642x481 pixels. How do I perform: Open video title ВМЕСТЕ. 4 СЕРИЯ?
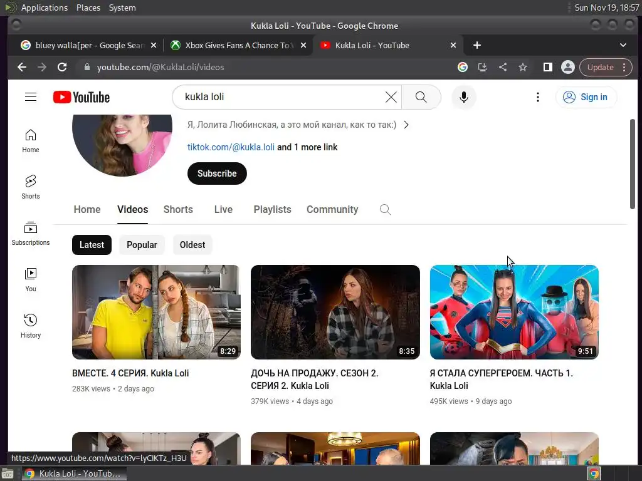pos(130,373)
